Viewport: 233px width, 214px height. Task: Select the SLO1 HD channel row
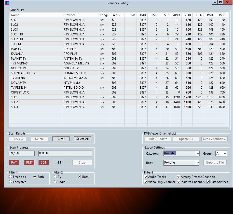tap(119, 34)
